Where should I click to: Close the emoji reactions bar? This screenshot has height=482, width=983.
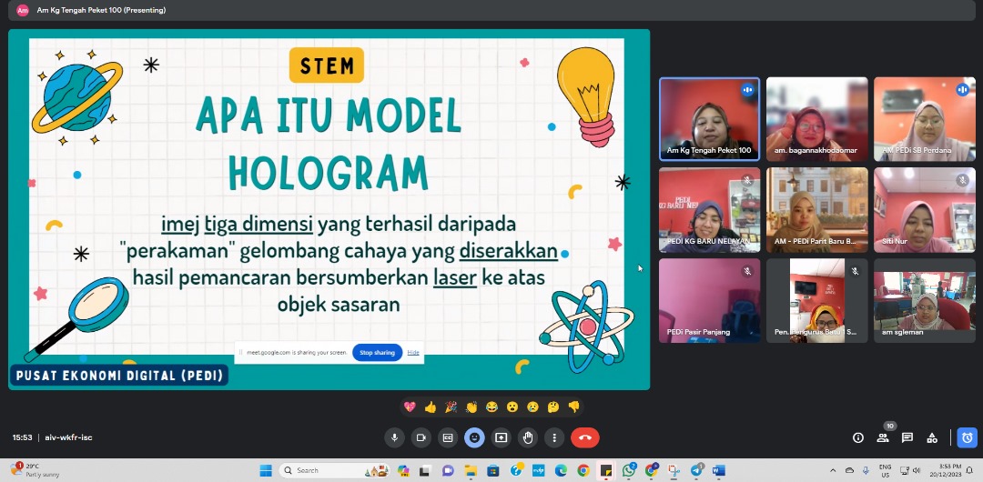(474, 437)
